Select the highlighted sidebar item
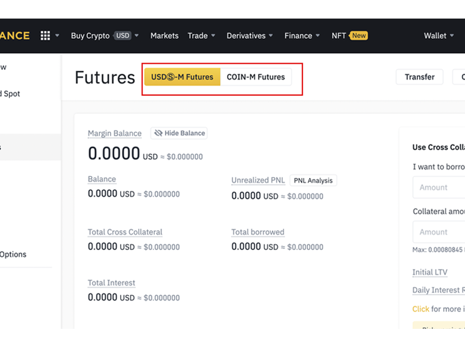Screen dimensions: 465x348 [30, 147]
